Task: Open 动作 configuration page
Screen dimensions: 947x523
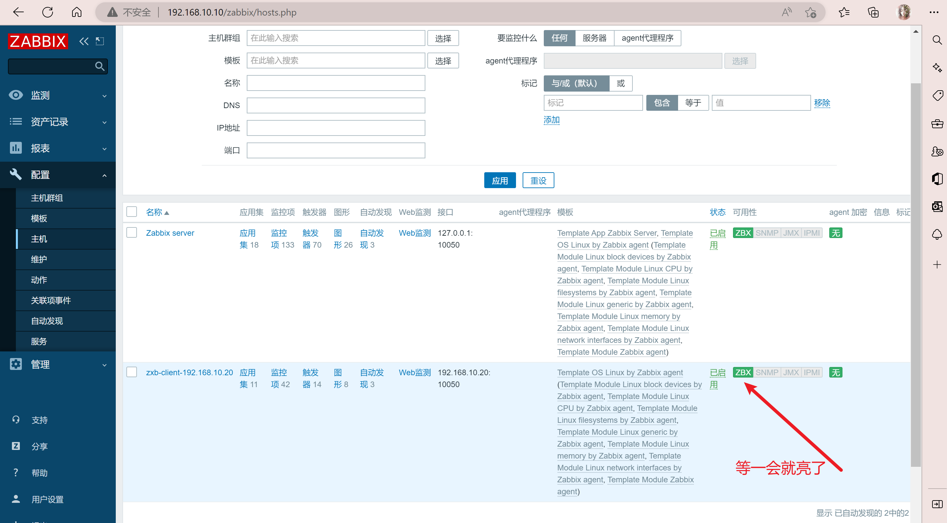Action: (66, 280)
